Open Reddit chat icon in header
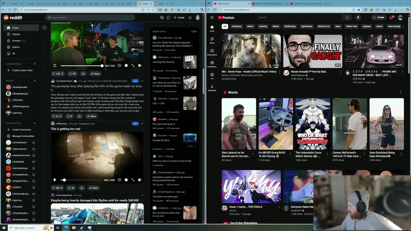411x231 pixels. [168, 17]
